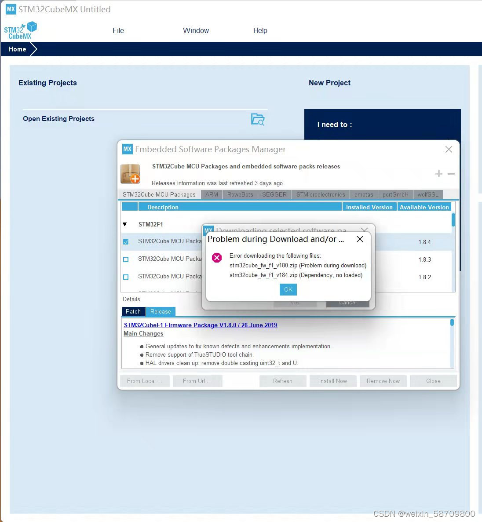Uncheck the STM32Cube MCU Package 1.8.4 checkbox

tap(126, 242)
